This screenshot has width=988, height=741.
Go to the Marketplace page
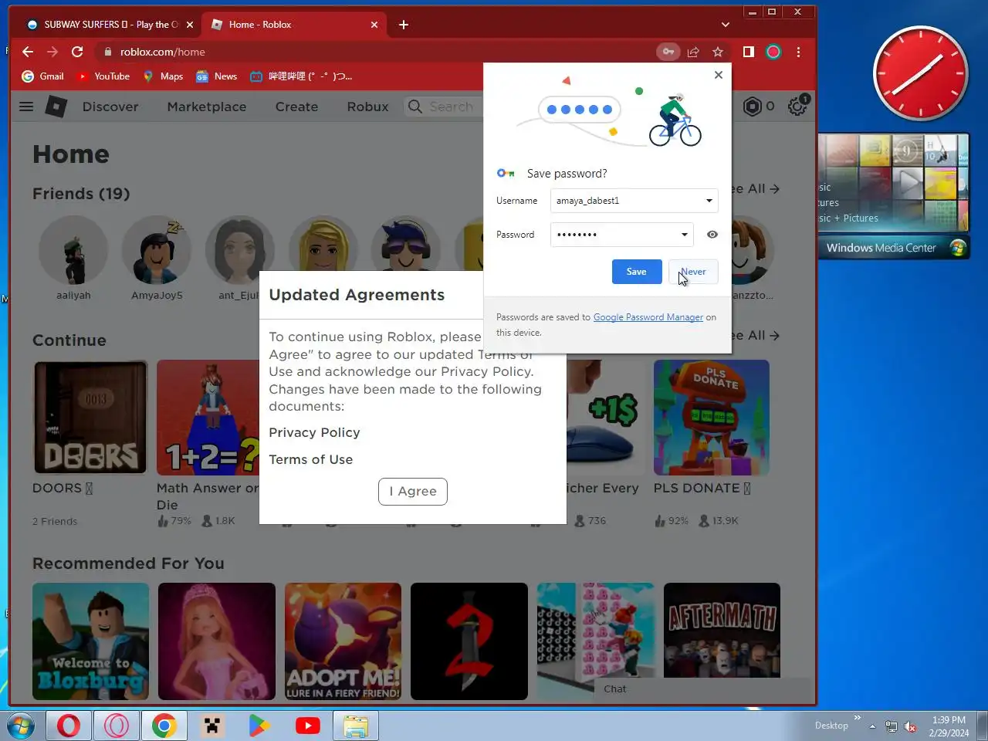click(x=207, y=107)
